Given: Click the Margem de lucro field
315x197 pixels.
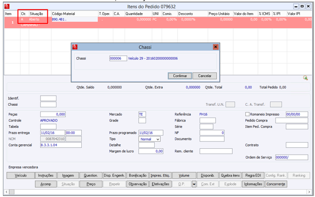Looking at the screenshot, I should click(x=151, y=151).
